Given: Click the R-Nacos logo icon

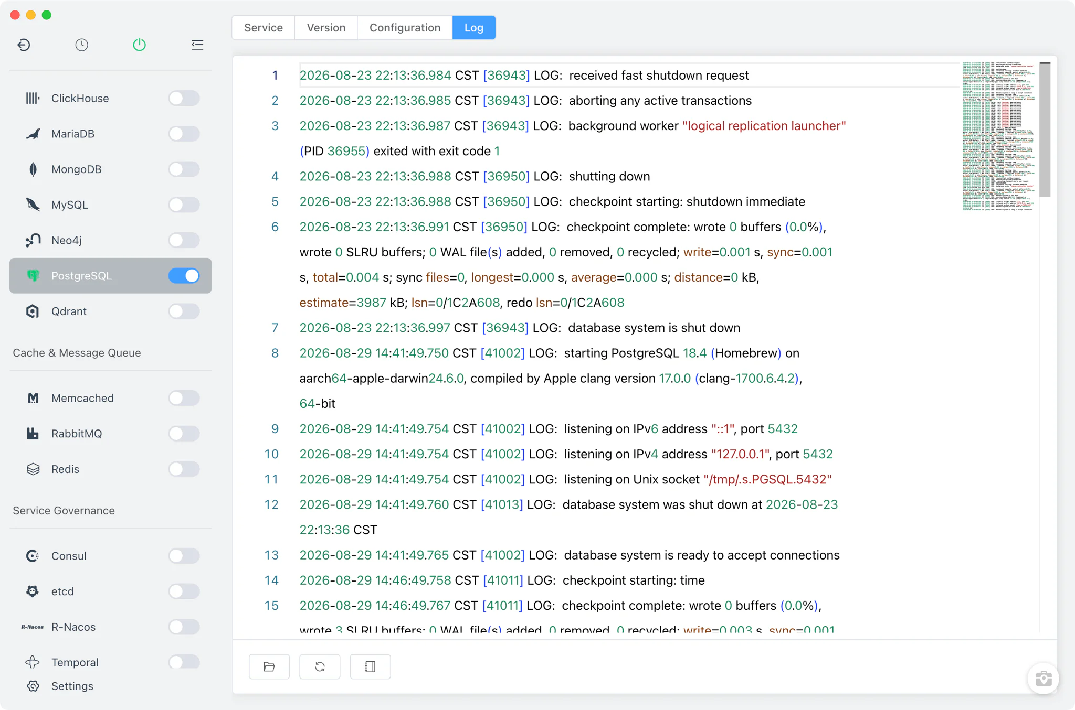Looking at the screenshot, I should point(33,627).
